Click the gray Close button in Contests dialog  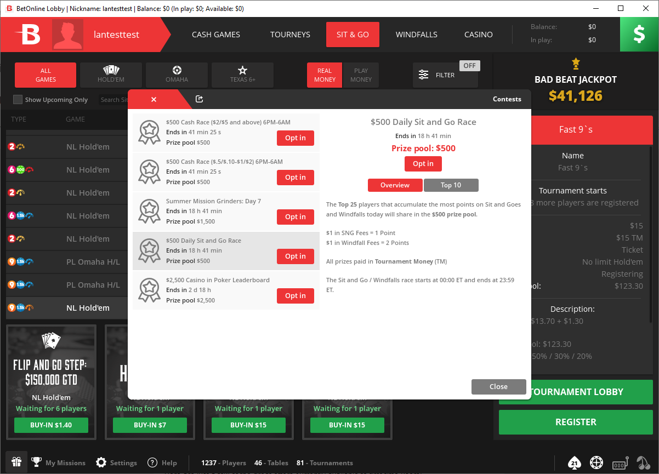(x=498, y=387)
